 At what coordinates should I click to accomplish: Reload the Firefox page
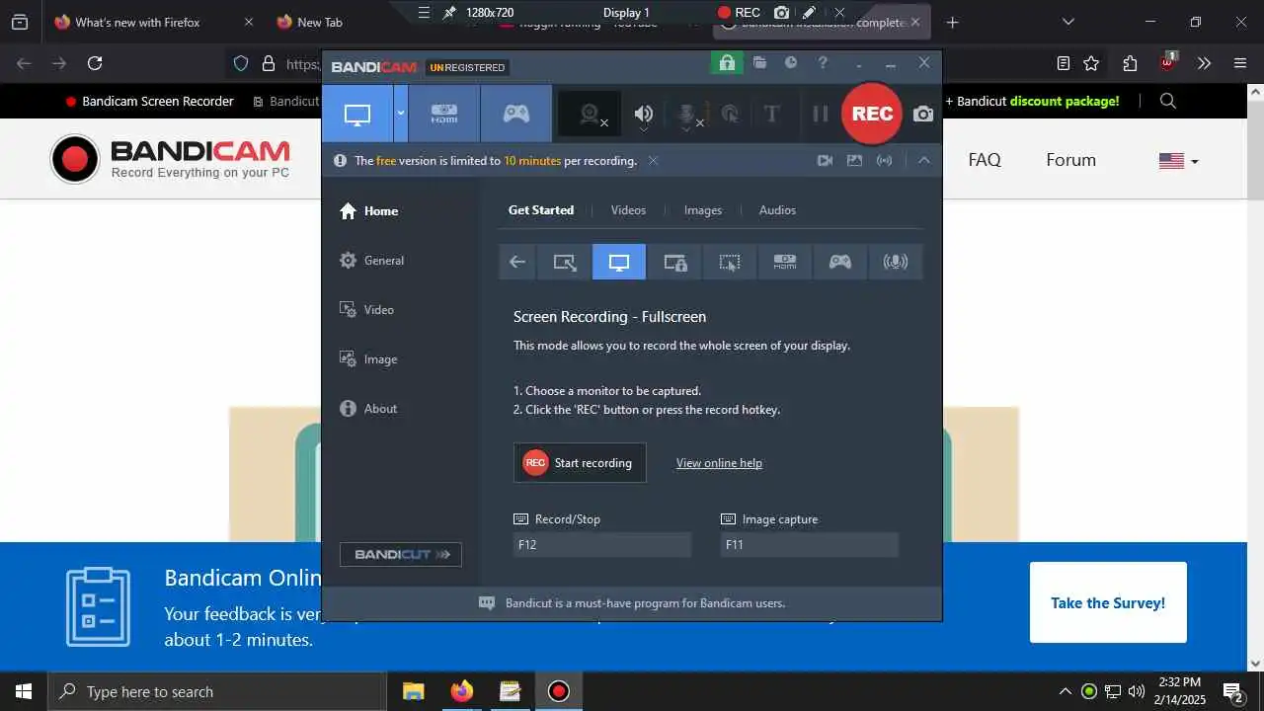(x=95, y=63)
